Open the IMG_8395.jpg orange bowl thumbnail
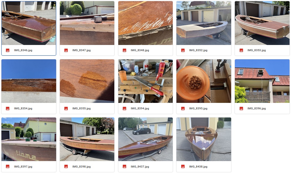Image resolution: width=291 pixels, height=174 pixels. pyautogui.click(x=204, y=81)
